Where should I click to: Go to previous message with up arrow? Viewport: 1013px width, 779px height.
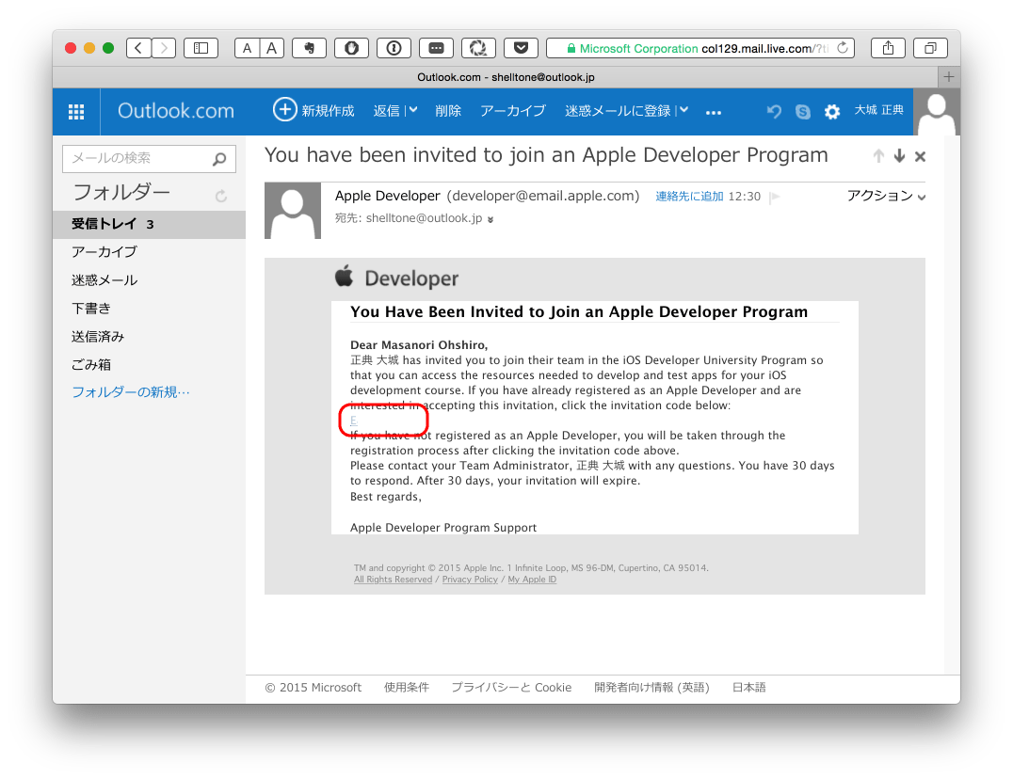click(x=878, y=155)
